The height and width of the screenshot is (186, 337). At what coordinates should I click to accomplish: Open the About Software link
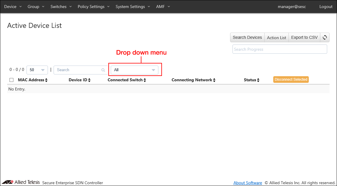(x=248, y=183)
